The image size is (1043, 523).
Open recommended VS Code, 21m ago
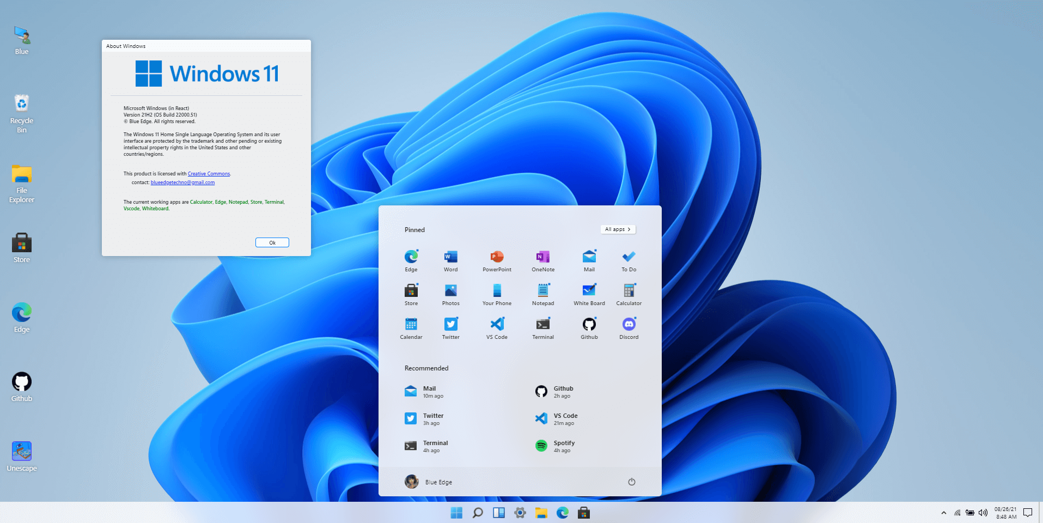point(557,419)
